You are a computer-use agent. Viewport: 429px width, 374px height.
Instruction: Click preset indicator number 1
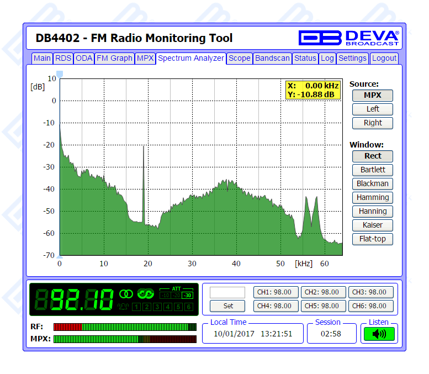point(136,307)
